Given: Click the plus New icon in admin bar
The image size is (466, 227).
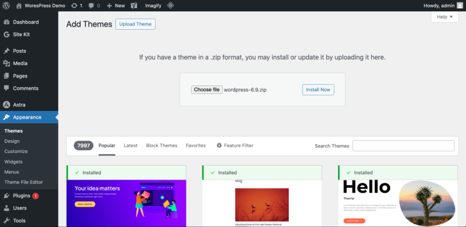Looking at the screenshot, I should click(110, 5).
